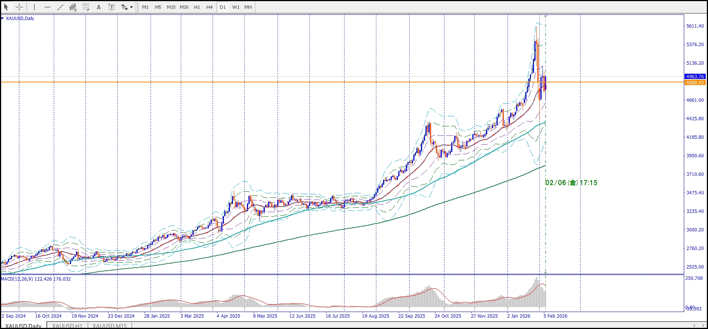Click the orange 4888.45 price level label
708x329 pixels.
point(695,82)
